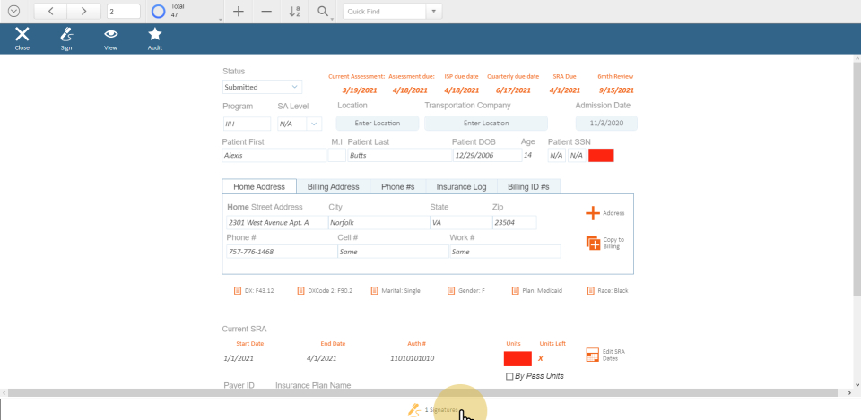Click the Copy to Billing icon
861x420 pixels.
(593, 244)
